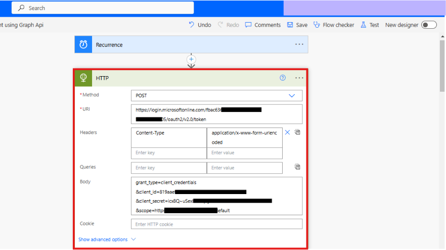
Task: Edit the Content-Type header key
Action: [169, 138]
